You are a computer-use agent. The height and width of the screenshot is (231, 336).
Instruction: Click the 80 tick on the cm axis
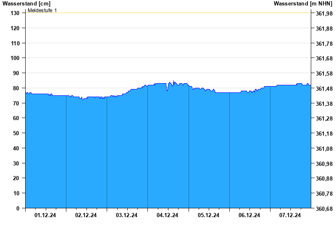point(17,88)
